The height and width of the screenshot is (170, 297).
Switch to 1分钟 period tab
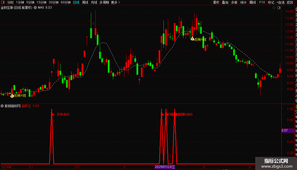point(20,2)
